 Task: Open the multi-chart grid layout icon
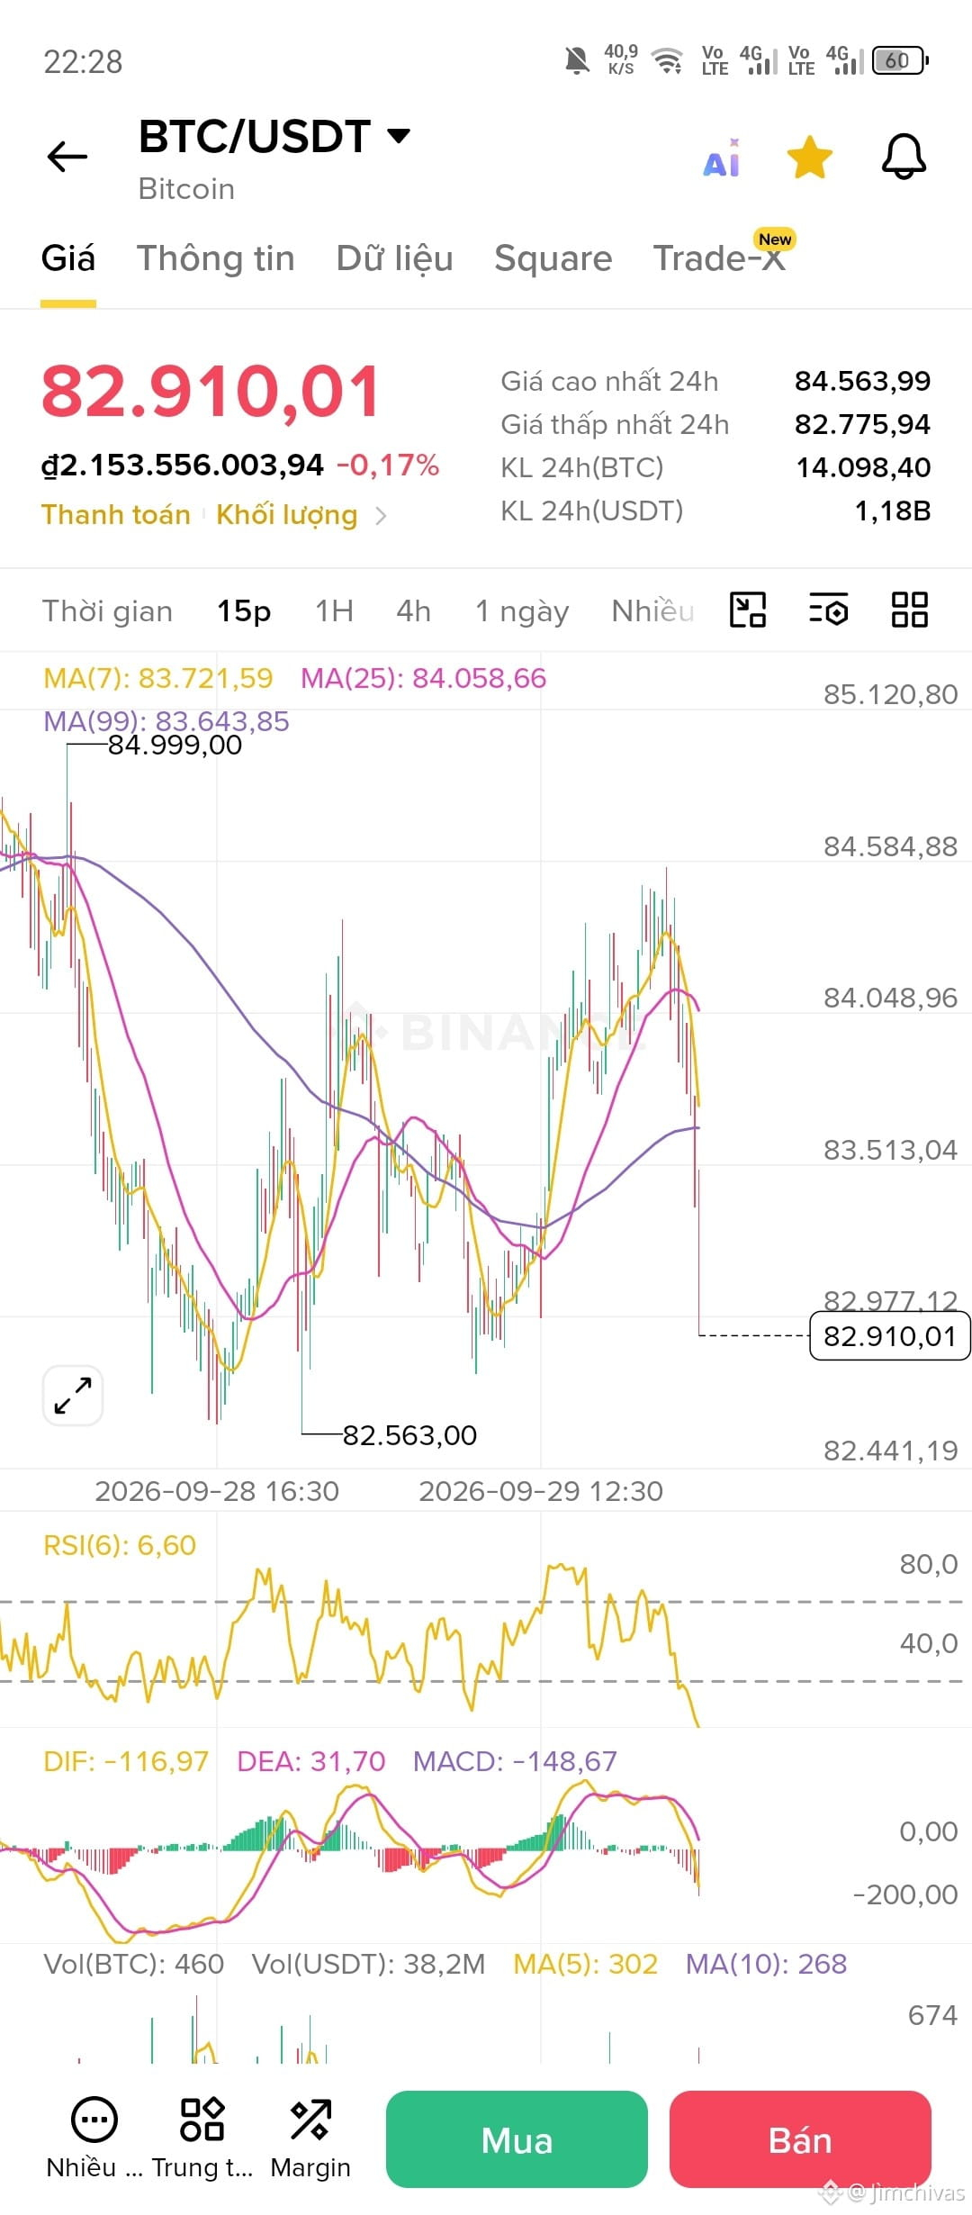tap(909, 610)
